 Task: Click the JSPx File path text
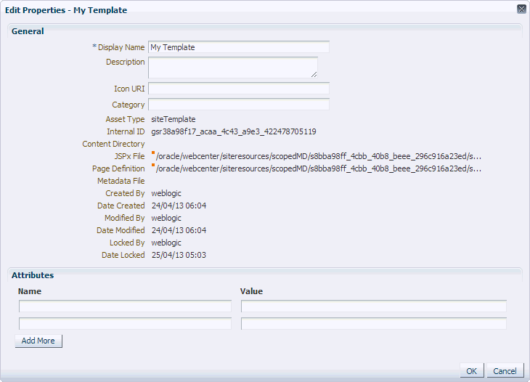(319, 157)
